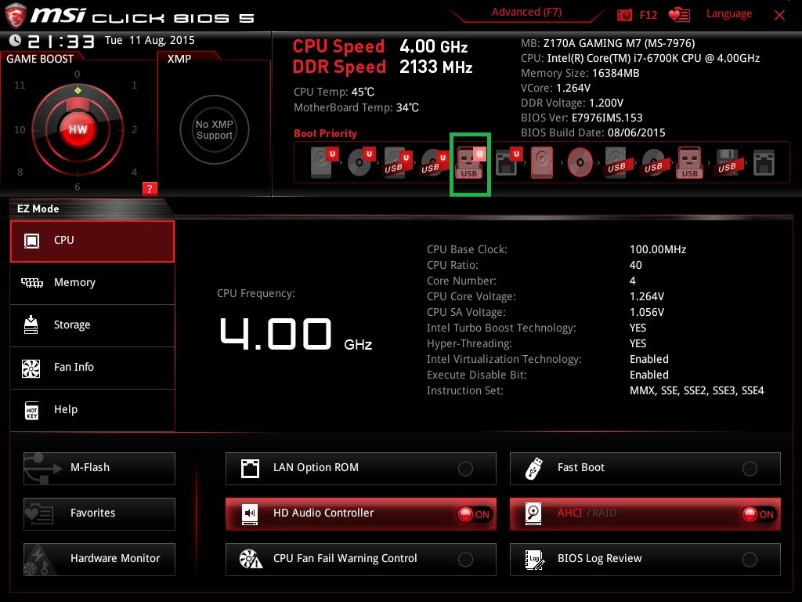The height and width of the screenshot is (602, 802).
Task: Open the Help hot key section
Action: pyautogui.click(x=92, y=410)
